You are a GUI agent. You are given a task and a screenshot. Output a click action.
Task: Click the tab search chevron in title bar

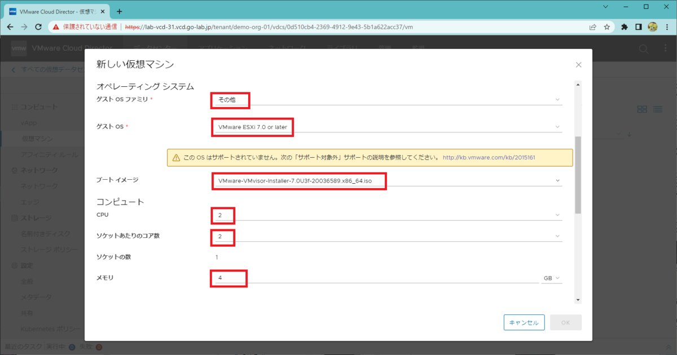(x=605, y=7)
